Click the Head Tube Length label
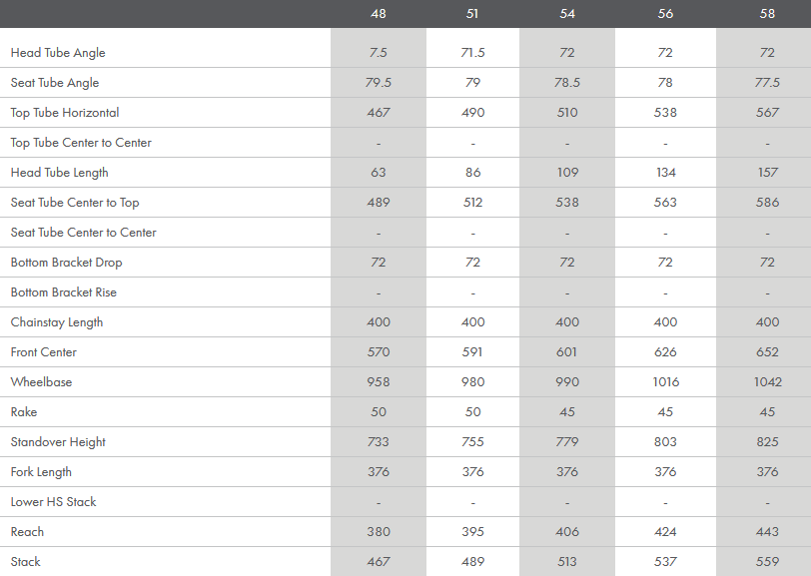811x576 pixels. click(x=59, y=173)
